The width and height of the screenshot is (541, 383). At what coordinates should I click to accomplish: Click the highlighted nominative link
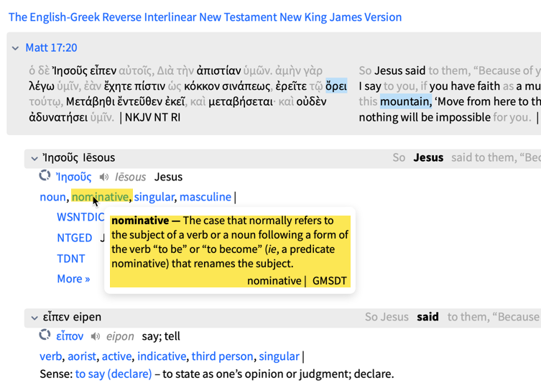(101, 197)
